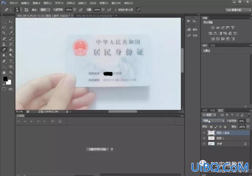This screenshot has width=252, height=176.
Task: Hide the 背景 layer
Action: tap(204, 144)
